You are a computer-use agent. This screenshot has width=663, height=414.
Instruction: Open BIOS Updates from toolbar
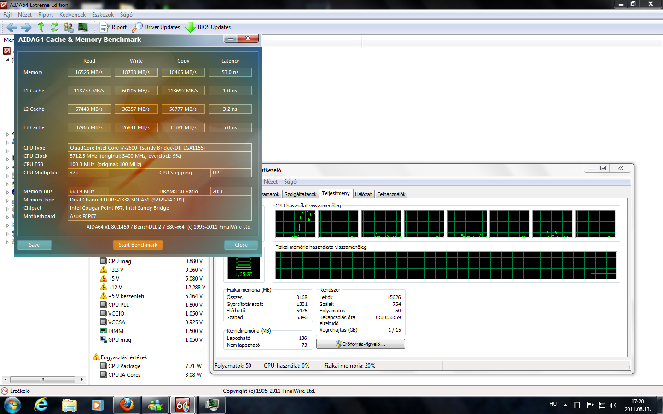[208, 27]
